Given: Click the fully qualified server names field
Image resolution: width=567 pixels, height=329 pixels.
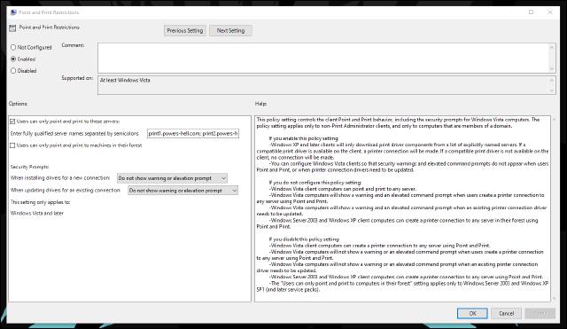Looking at the screenshot, I should (193, 134).
